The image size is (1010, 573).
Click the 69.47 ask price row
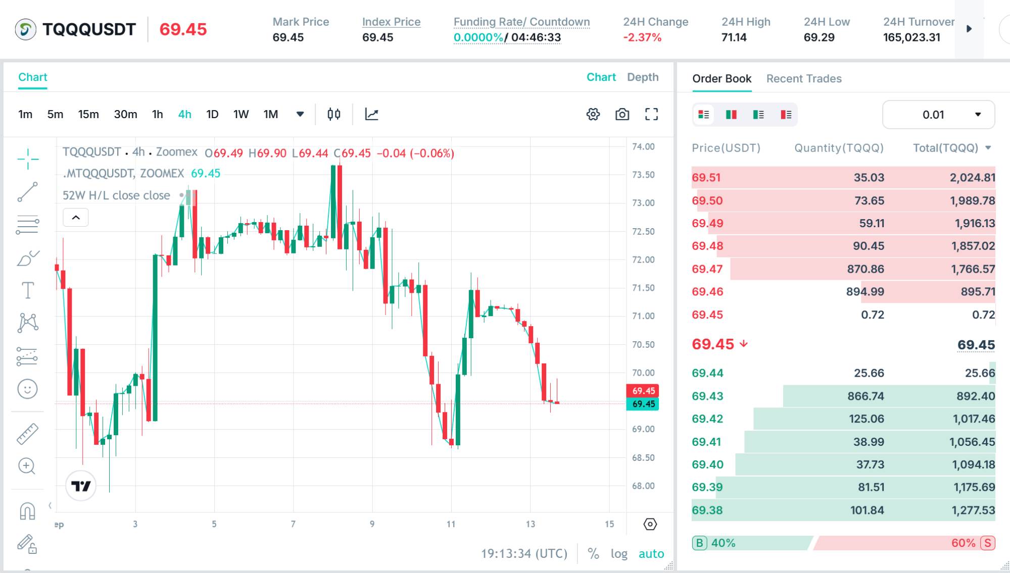843,269
